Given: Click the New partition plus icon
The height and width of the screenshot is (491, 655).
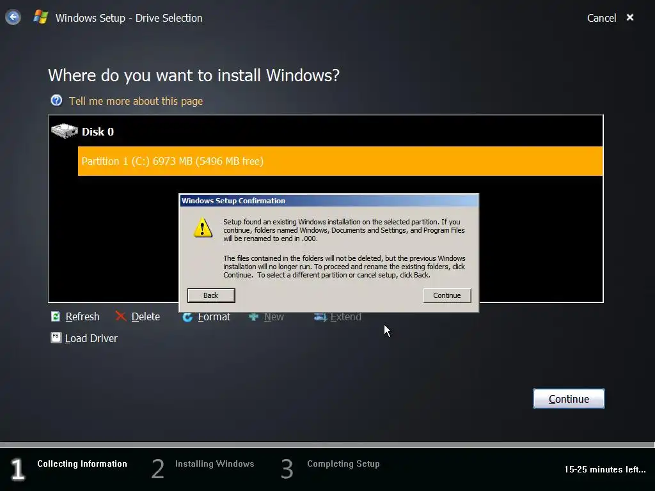Looking at the screenshot, I should [x=253, y=317].
